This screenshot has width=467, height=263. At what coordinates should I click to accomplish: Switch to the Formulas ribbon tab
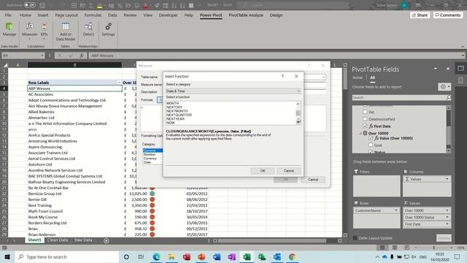tap(93, 15)
